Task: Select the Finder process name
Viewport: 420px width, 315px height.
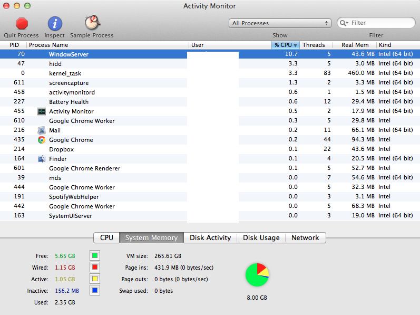Action: tap(58, 159)
